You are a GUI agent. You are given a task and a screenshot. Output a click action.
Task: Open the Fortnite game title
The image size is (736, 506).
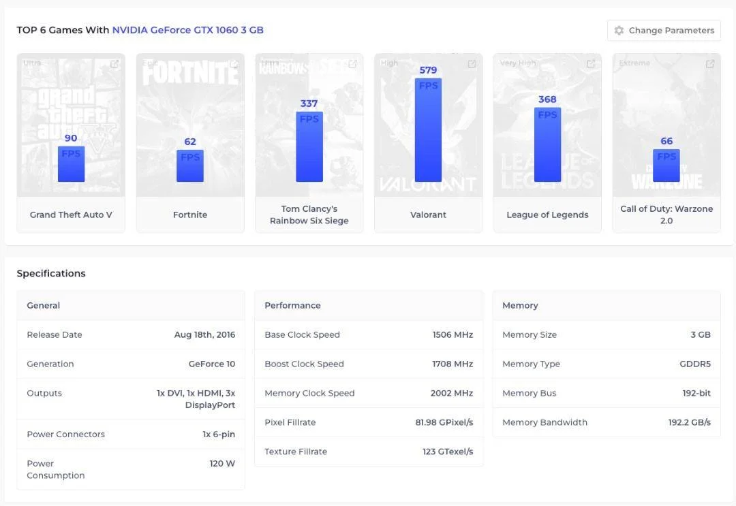coord(190,215)
